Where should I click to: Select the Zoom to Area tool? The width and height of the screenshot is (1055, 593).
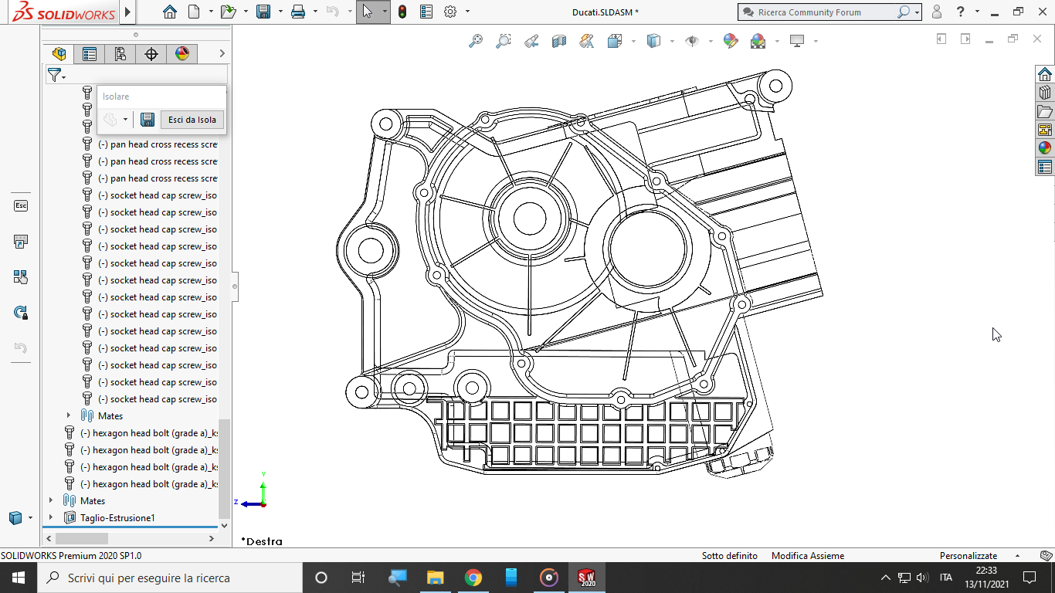[x=503, y=41]
